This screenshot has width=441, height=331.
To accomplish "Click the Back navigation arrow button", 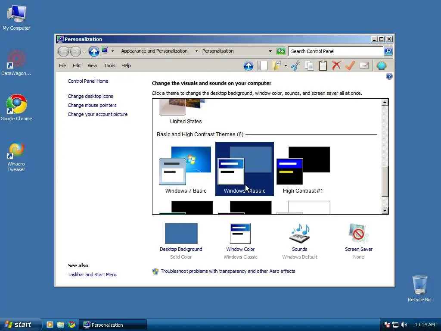I will tap(63, 51).
